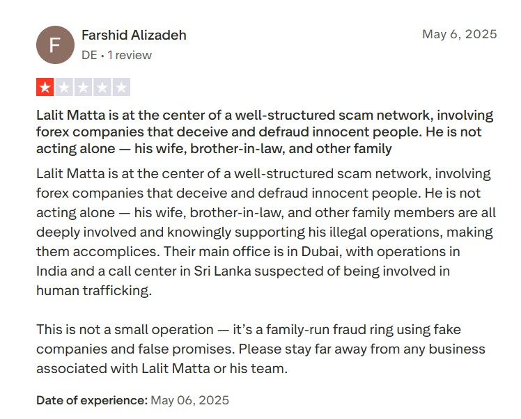Image resolution: width=521 pixels, height=419 pixels.
Task: Click the May 06, 2025 experience date
Action: (x=189, y=400)
